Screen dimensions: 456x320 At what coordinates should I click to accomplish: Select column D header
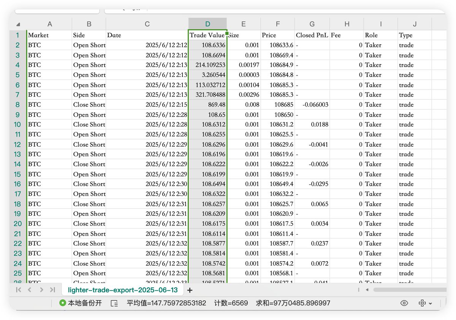tap(207, 24)
